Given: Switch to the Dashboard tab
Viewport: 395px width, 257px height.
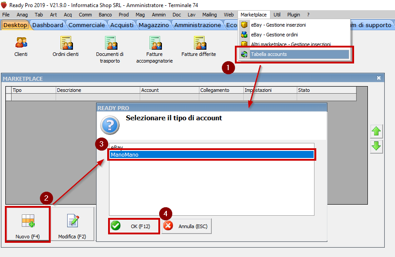Looking at the screenshot, I should point(48,25).
